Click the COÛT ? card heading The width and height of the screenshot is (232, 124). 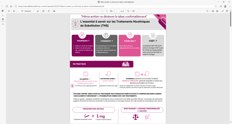[x=153, y=41]
